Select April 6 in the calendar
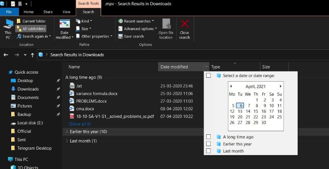Viewport: 329px width, 169px height. coord(240,105)
